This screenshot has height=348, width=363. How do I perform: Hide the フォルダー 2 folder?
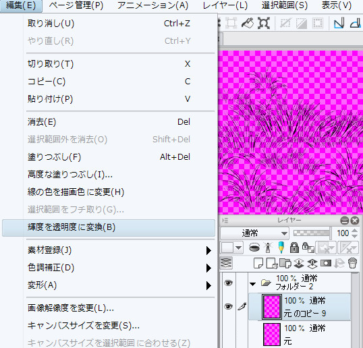click(228, 283)
